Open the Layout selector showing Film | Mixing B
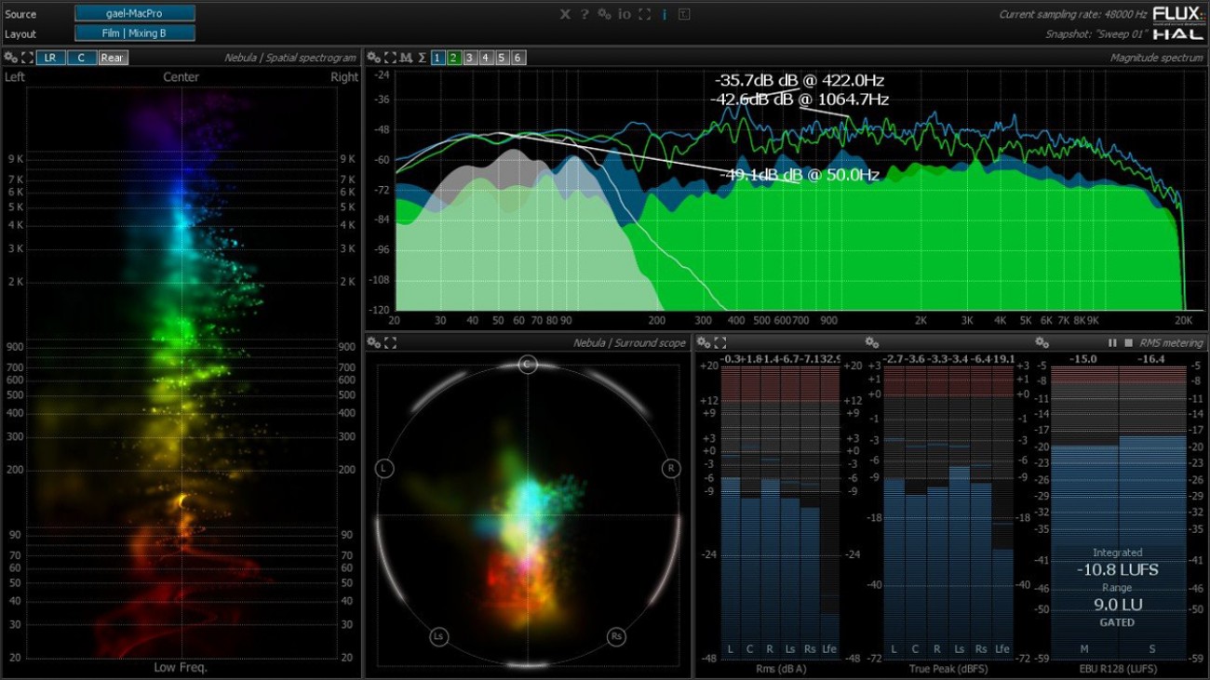 (x=133, y=33)
